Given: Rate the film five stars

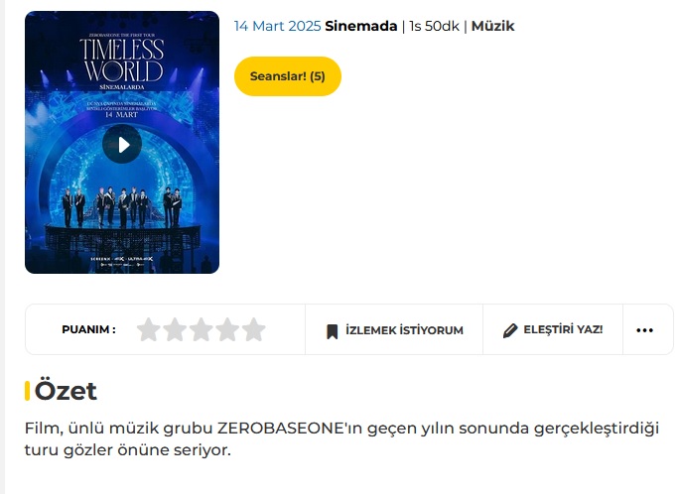Looking at the screenshot, I should 254,329.
